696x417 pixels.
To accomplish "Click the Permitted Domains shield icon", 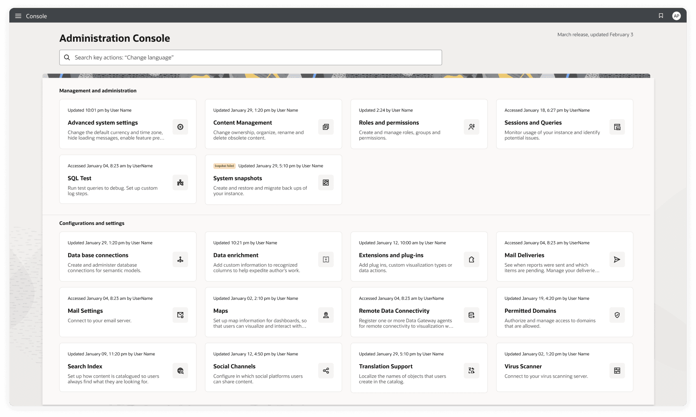I will click(617, 315).
